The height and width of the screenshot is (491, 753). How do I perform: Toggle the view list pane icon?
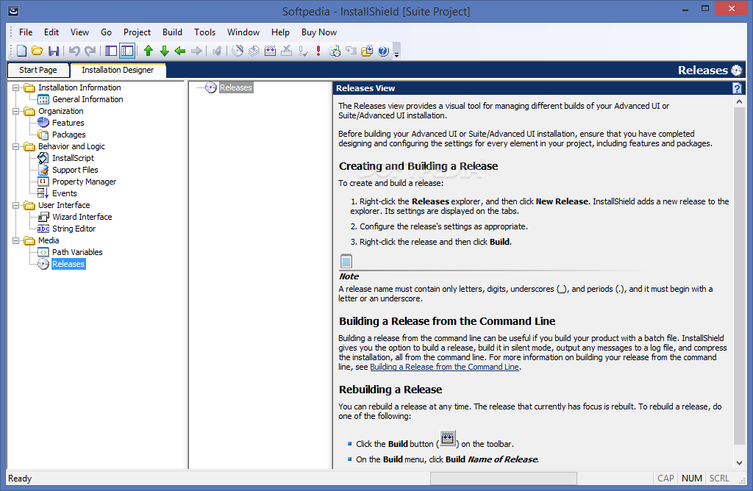[111, 51]
